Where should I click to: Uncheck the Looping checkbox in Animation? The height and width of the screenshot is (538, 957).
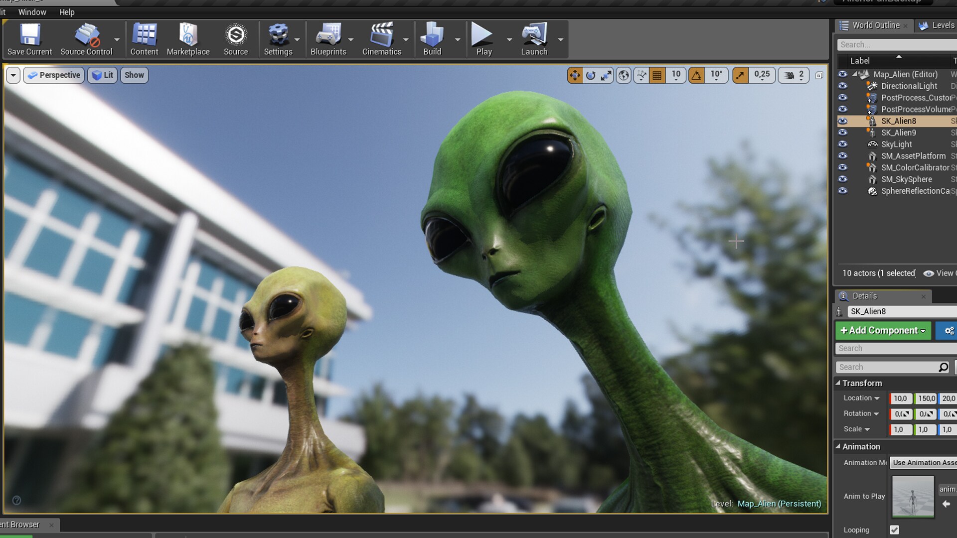coord(894,530)
